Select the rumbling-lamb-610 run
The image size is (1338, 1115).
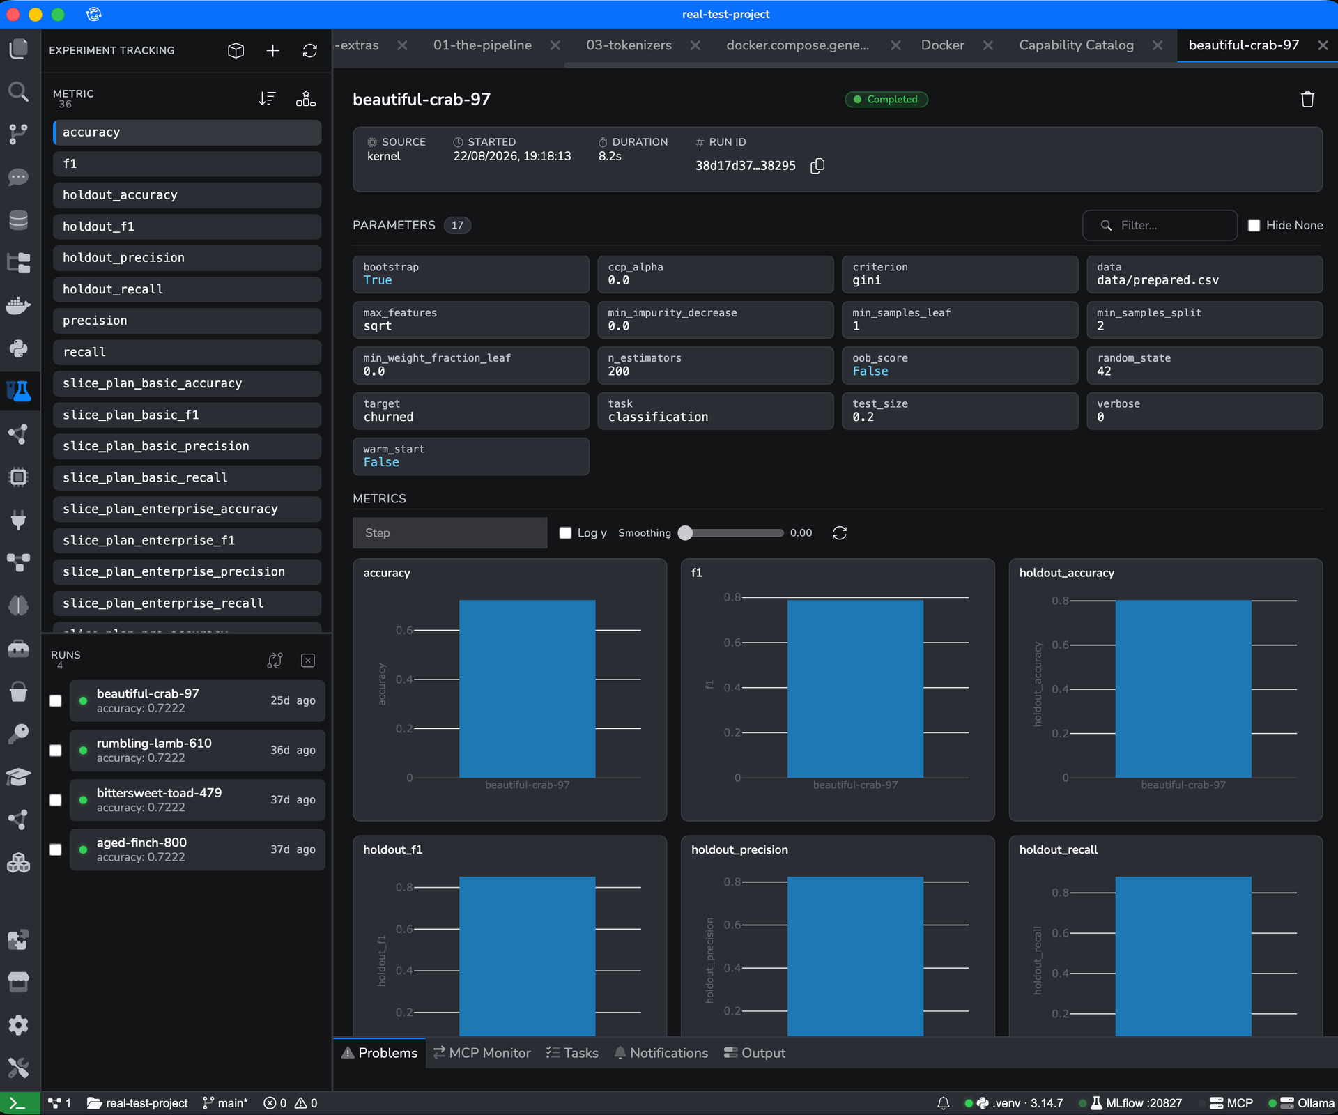(197, 750)
